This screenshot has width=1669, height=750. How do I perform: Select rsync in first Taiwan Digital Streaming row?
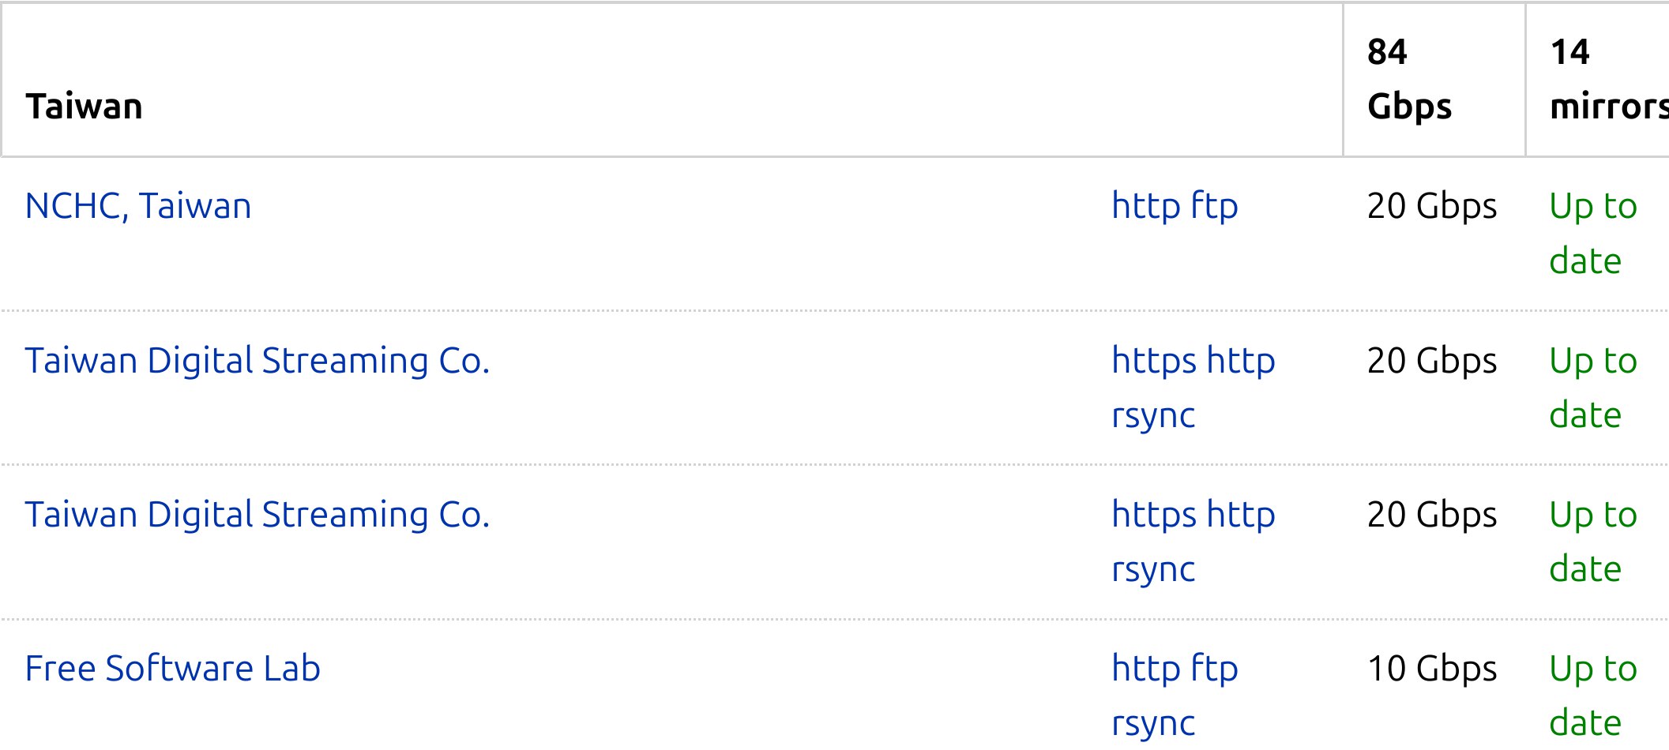1153,415
